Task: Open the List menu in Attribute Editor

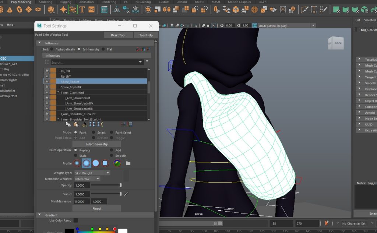Action: point(358,20)
